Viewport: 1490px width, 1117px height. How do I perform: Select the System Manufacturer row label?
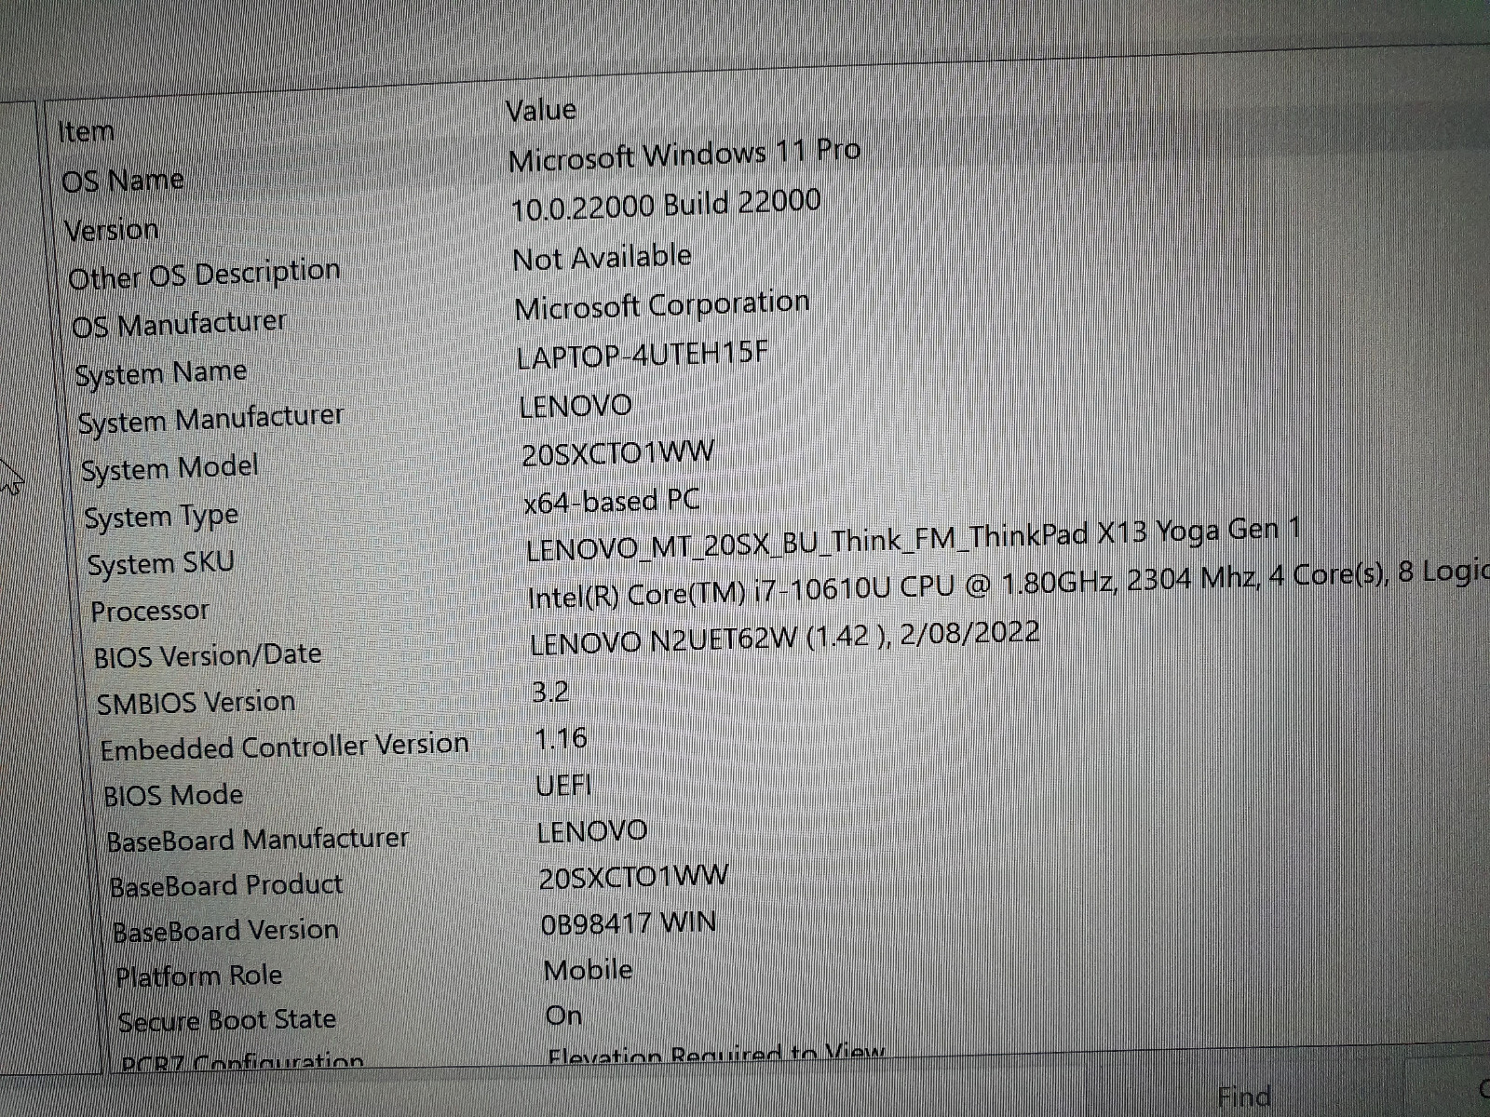point(211,420)
